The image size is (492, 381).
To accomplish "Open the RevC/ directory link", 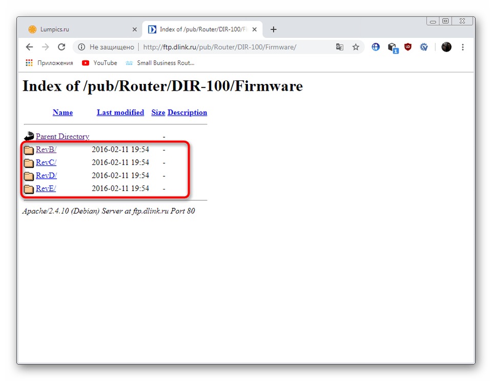I will coord(46,162).
